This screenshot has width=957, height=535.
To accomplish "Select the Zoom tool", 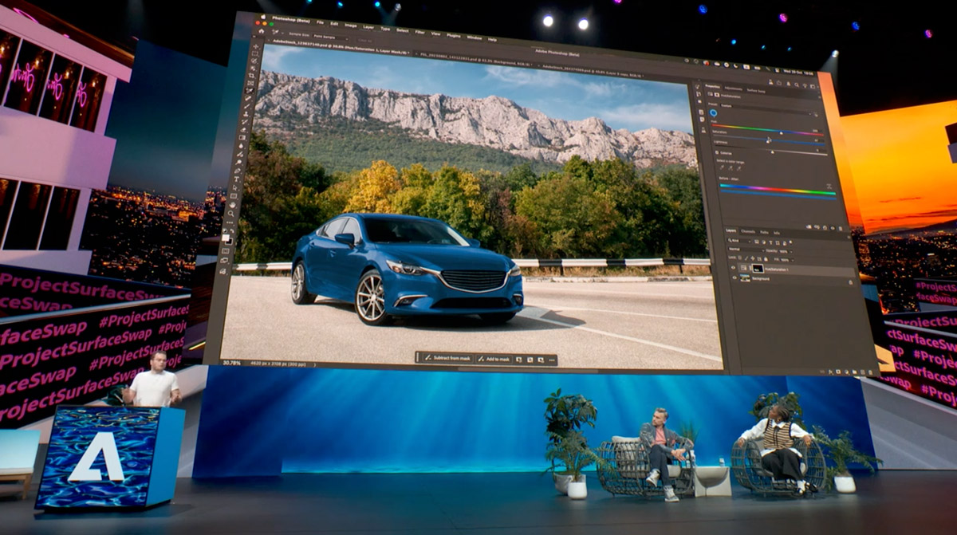I will pyautogui.click(x=231, y=213).
